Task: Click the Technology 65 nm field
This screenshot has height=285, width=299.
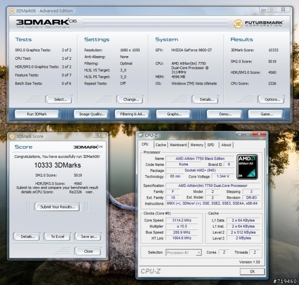Action: [x=175, y=176]
